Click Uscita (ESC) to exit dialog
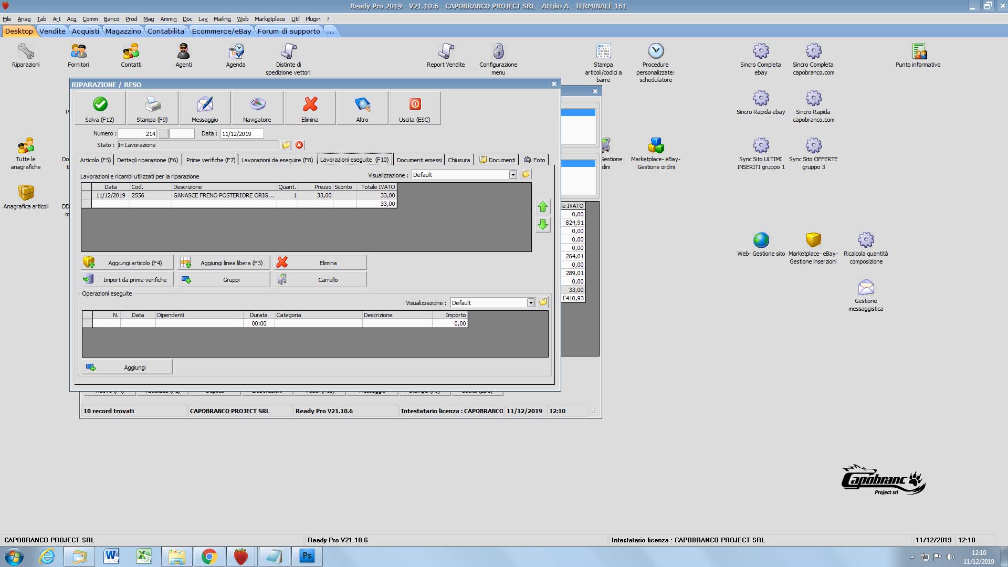 415,108
